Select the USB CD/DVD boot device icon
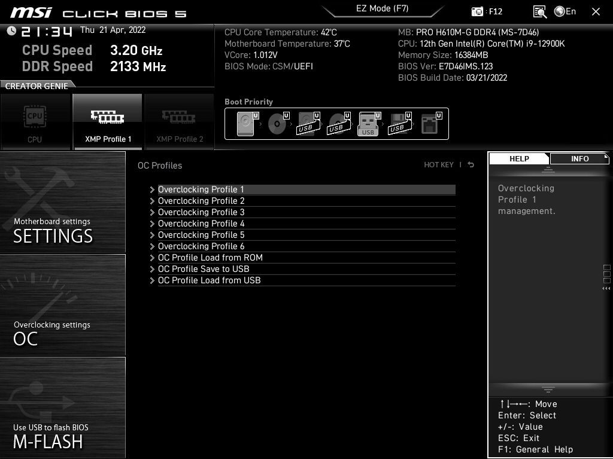Image resolution: width=613 pixels, height=459 pixels. point(339,124)
